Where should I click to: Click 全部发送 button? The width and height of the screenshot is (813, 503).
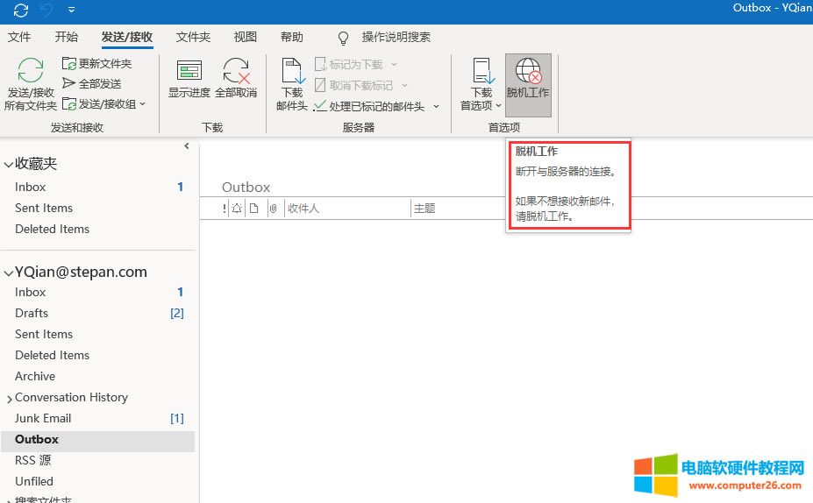coord(92,83)
